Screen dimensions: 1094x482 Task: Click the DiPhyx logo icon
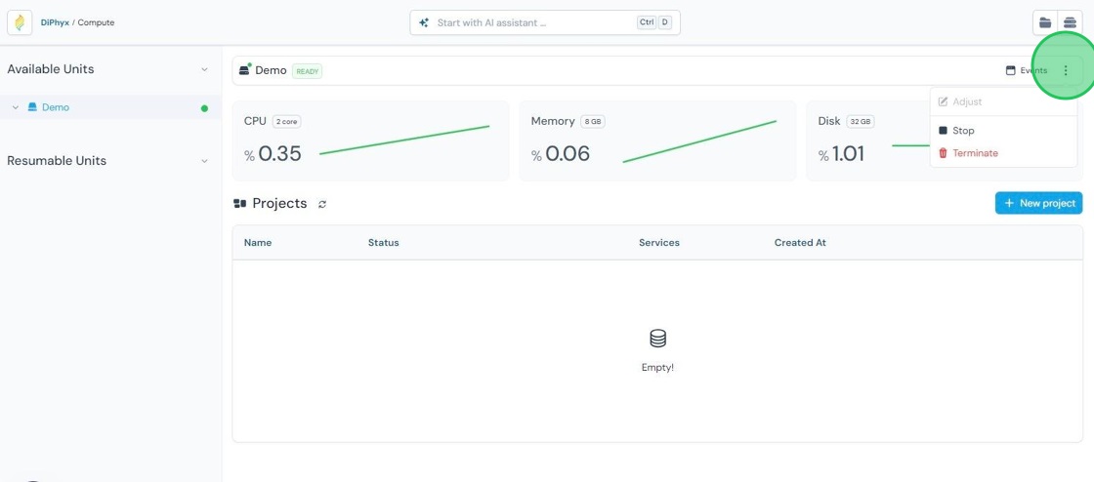(20, 22)
